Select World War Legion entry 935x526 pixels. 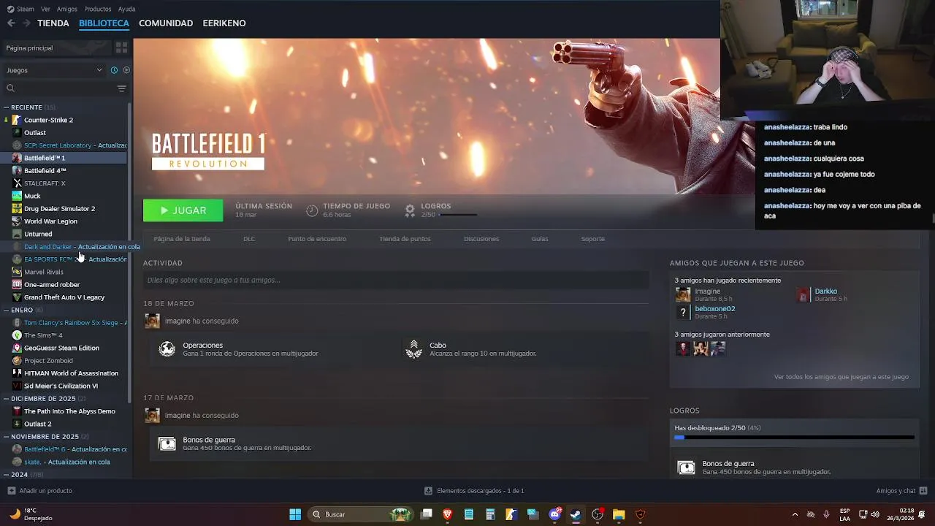pos(50,221)
